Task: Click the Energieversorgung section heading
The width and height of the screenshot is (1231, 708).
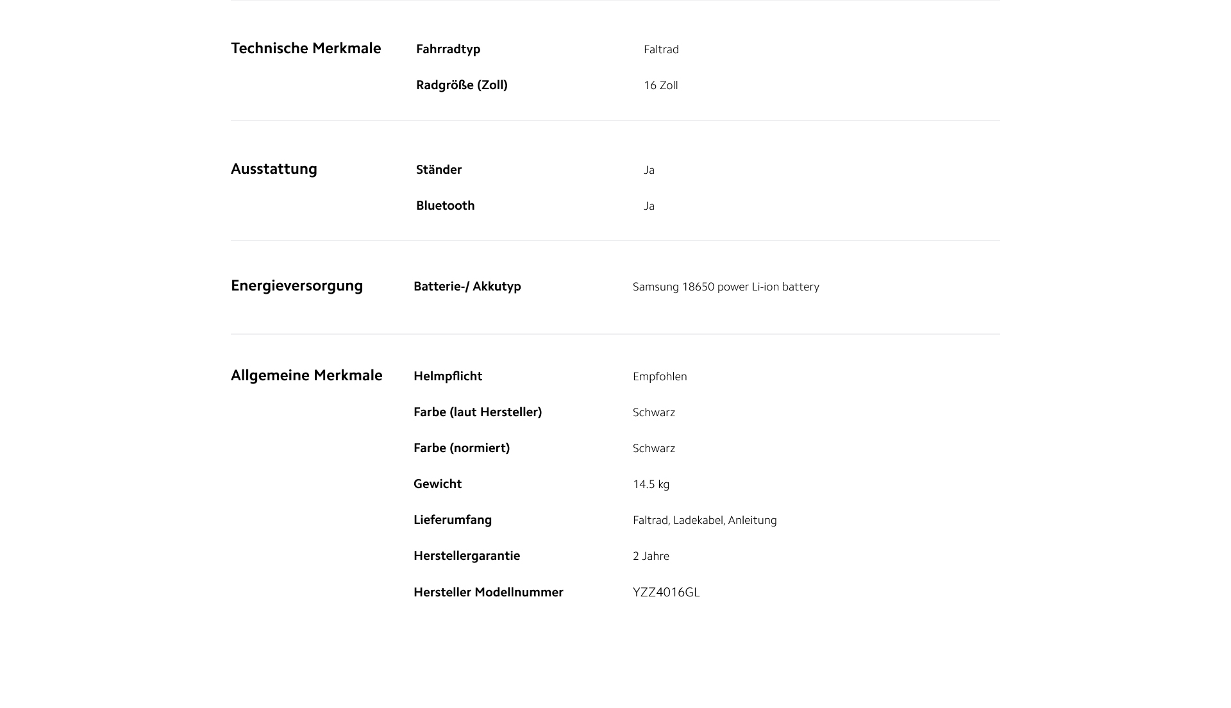Action: [297, 286]
